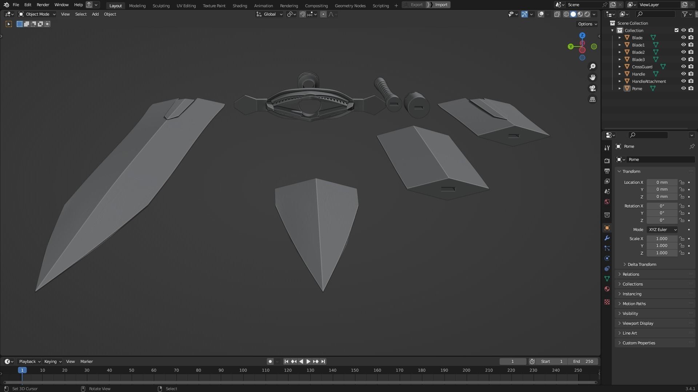Viewport: 698px width, 392px height.
Task: Open the Material properties tab
Action: 607,289
